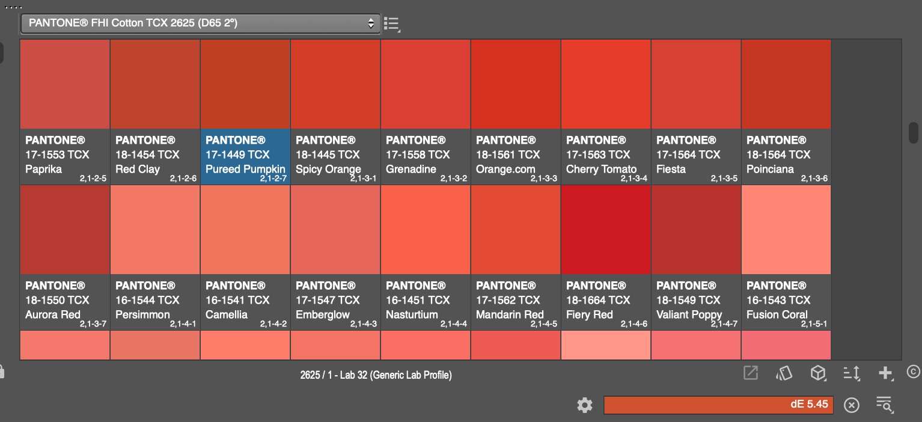Select the Orange.com swatch
The image size is (922, 422).
coord(516,84)
